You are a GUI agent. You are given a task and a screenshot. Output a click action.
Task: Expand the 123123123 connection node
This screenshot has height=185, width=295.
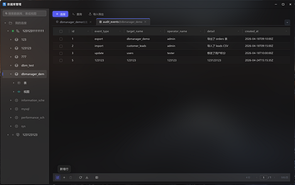point(8,135)
